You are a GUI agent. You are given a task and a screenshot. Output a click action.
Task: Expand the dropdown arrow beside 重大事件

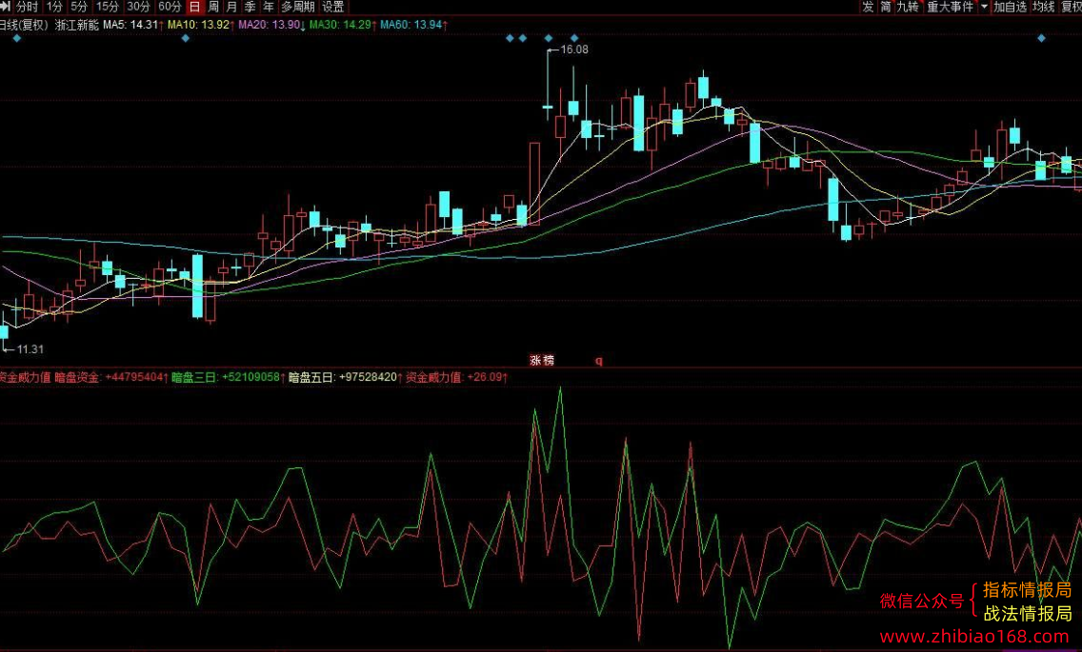click(984, 7)
